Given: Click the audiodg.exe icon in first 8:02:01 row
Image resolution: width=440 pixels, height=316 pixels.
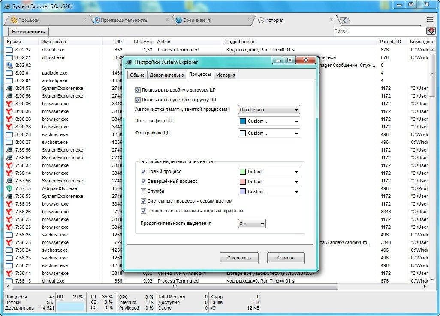Looking at the screenshot, I should point(9,73).
